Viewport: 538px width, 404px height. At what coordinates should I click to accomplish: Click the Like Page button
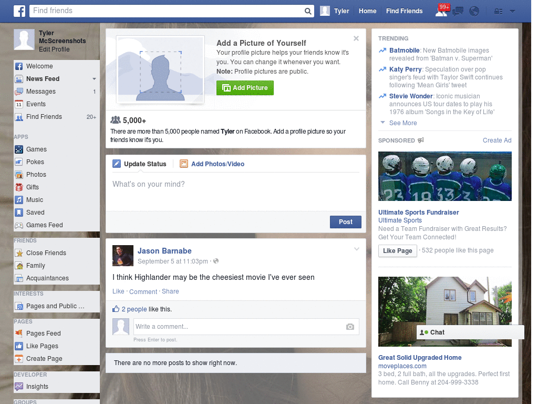tap(397, 251)
